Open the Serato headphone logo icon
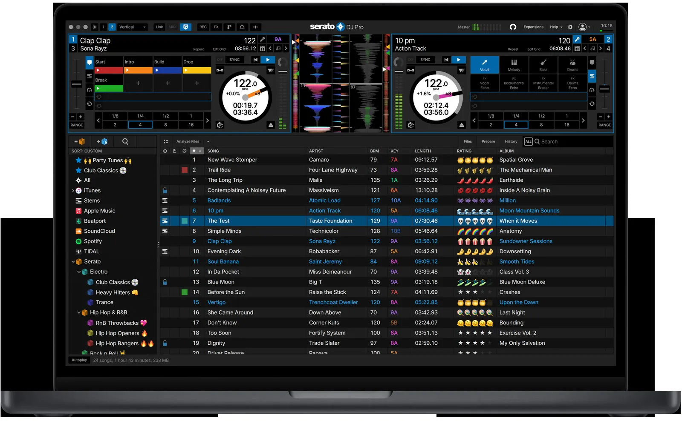Viewport: 682px width, 421px height. (x=513, y=27)
